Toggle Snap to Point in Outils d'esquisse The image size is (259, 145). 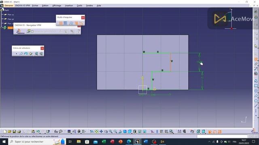[66, 23]
